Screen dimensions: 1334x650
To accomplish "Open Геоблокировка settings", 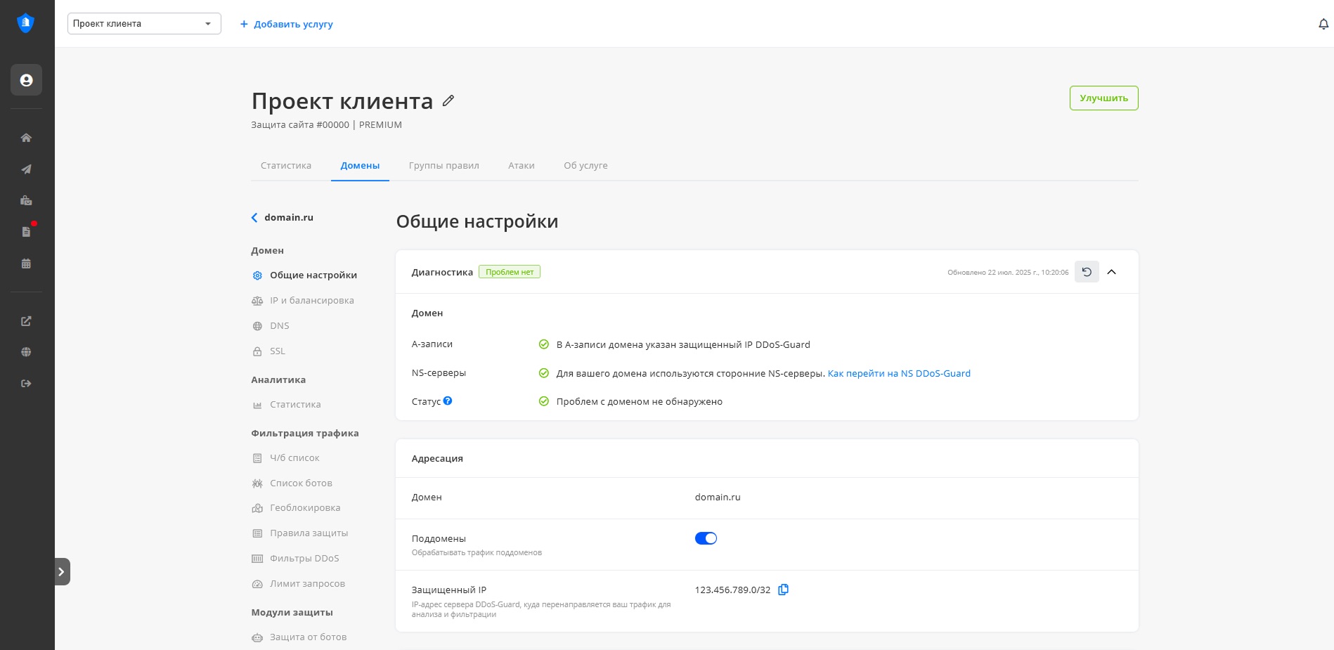I will point(296,508).
